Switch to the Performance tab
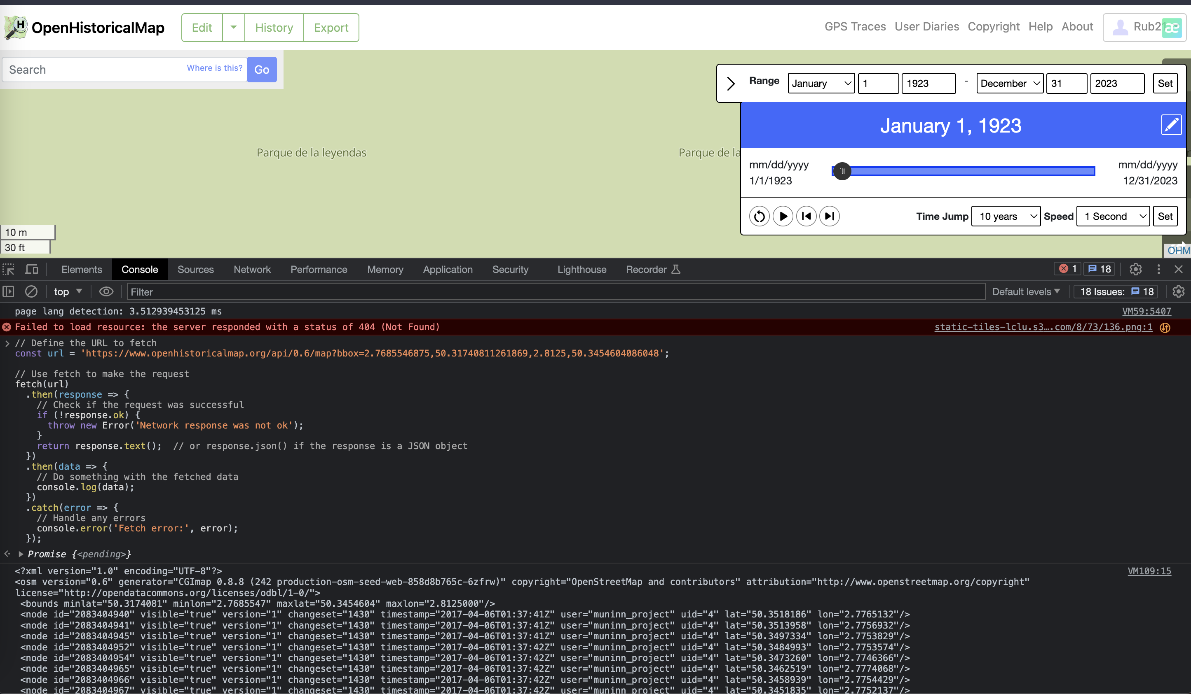The image size is (1191, 694). (x=319, y=269)
